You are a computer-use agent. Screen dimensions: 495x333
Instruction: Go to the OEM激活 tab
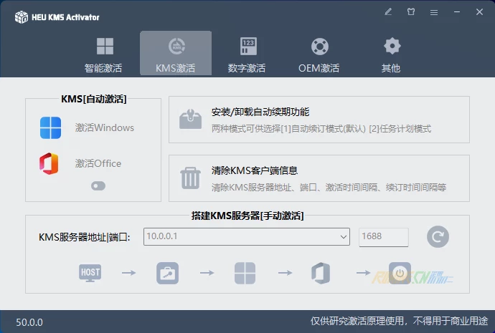tap(319, 54)
